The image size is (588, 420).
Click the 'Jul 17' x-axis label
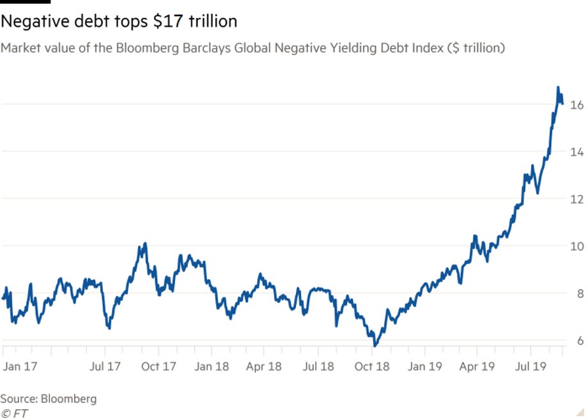(105, 366)
